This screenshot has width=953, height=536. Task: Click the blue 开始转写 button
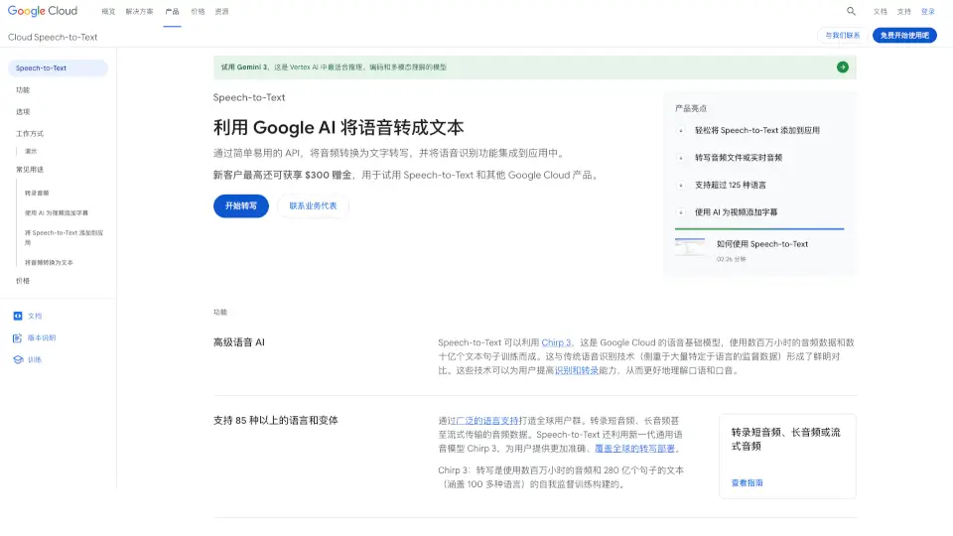coord(240,206)
